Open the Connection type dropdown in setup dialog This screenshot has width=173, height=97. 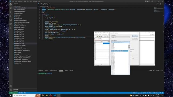coord(121,37)
